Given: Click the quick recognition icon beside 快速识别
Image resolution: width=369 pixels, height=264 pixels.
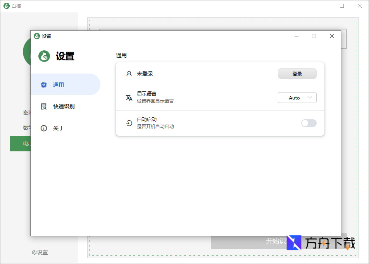Looking at the screenshot, I should [x=44, y=106].
